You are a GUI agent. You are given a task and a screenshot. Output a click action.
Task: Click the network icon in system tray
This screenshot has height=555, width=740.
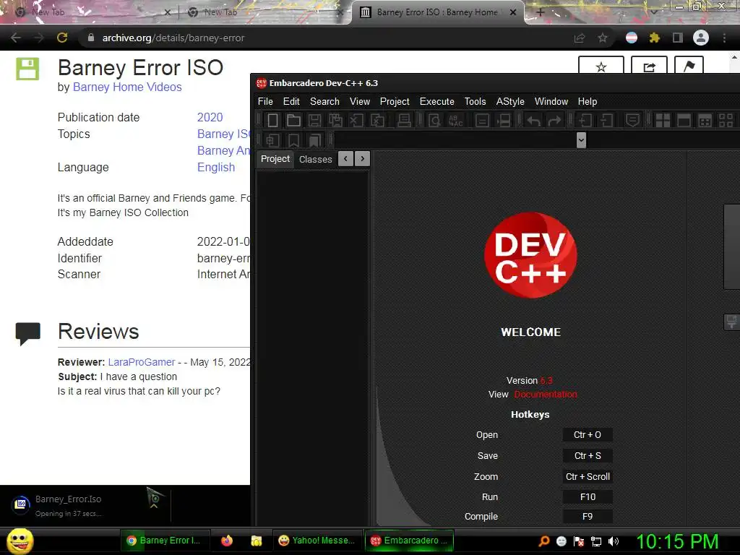596,541
